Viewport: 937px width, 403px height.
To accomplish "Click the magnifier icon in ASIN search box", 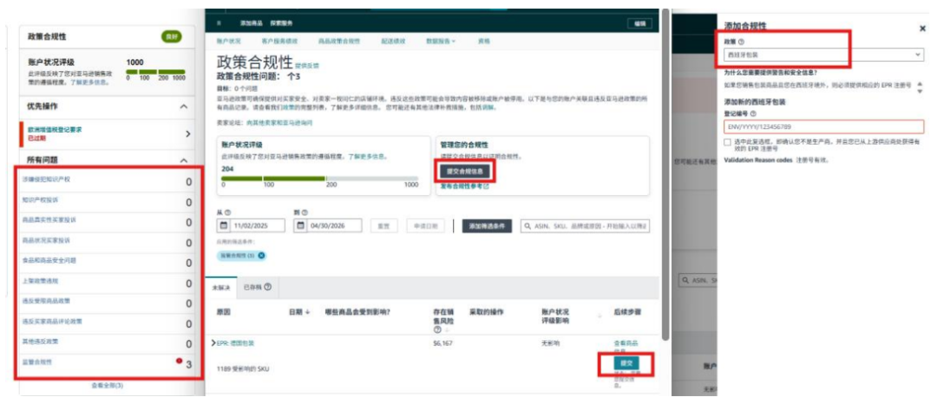I will click(527, 226).
